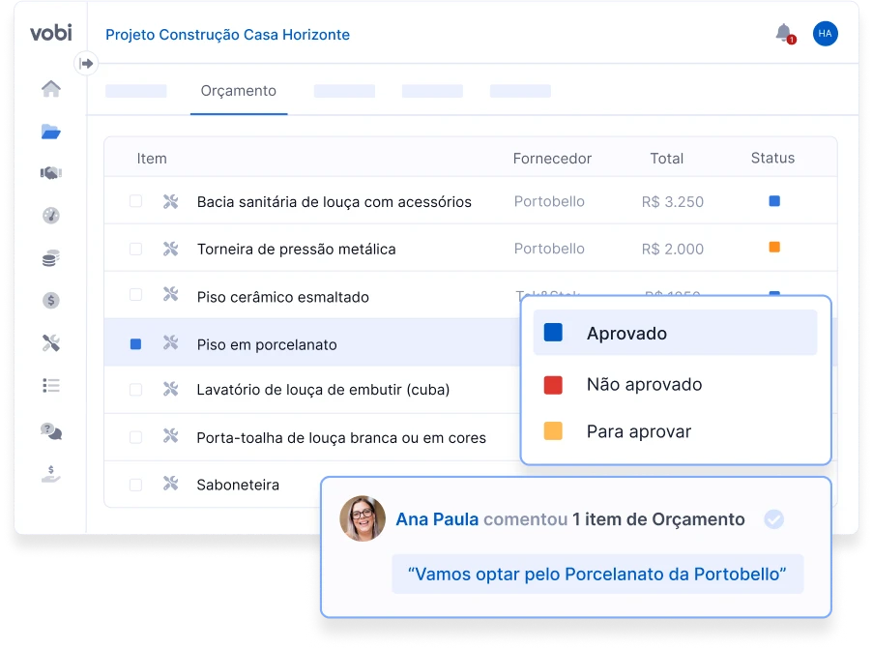Check the Bacia sanitária item checkbox
This screenshot has height=649, width=872.
[135, 201]
